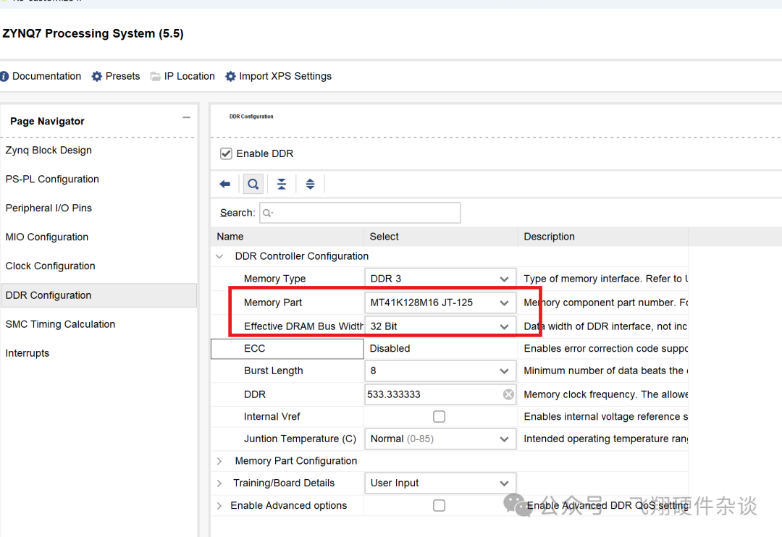Click the Presets link text

122,76
